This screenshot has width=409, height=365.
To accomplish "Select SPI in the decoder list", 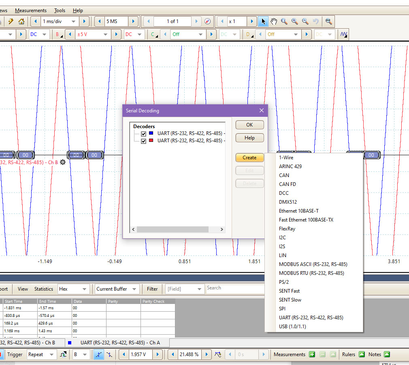I will (x=282, y=309).
